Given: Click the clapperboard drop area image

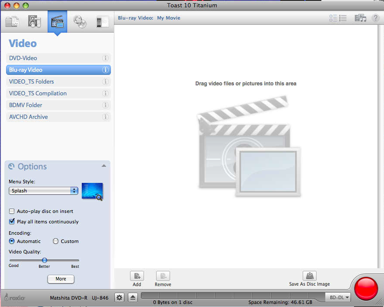Looking at the screenshot, I should click(249, 146).
